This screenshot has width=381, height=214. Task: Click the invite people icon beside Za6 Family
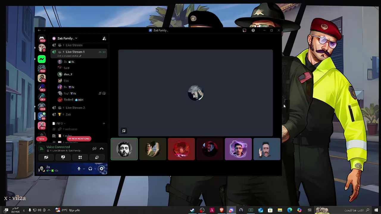click(104, 38)
